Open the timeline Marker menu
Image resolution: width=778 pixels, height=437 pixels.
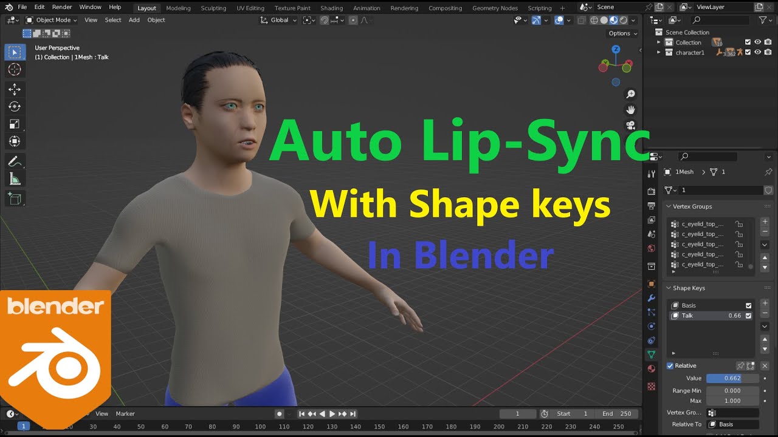point(125,414)
